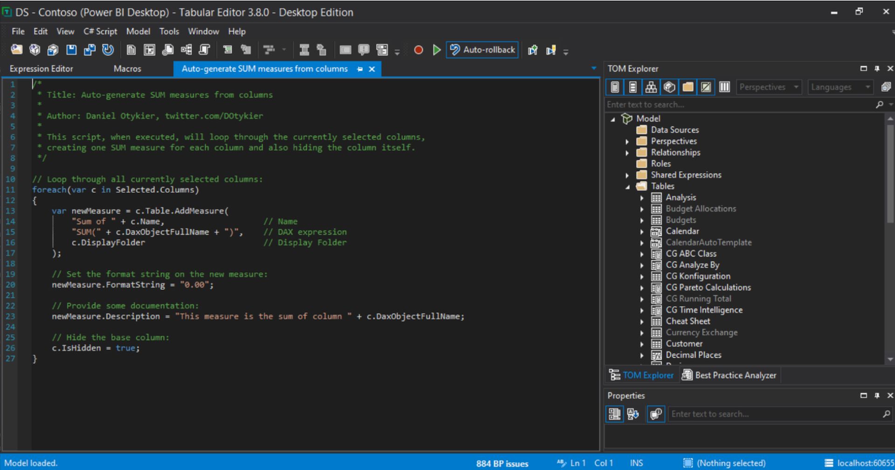Expand the Analysis table node
Image resolution: width=895 pixels, height=470 pixels.
[x=642, y=198]
